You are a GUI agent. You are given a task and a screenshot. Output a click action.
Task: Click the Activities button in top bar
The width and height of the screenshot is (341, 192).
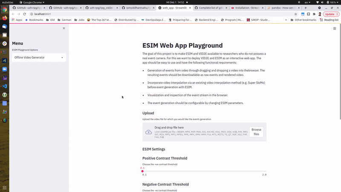click(x=8, y=3)
